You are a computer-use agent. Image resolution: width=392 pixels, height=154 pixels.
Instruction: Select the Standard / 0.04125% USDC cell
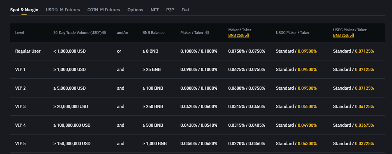(353, 107)
